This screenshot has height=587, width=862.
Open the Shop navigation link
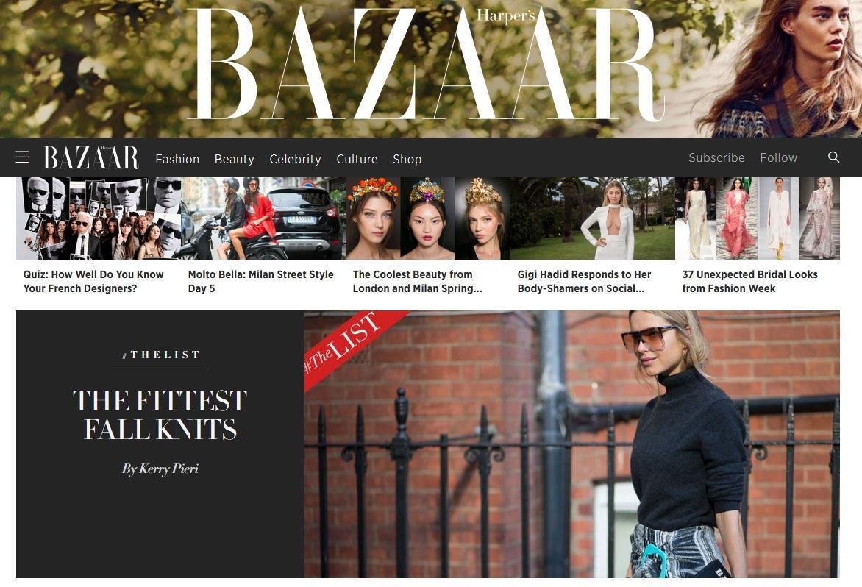(x=407, y=159)
